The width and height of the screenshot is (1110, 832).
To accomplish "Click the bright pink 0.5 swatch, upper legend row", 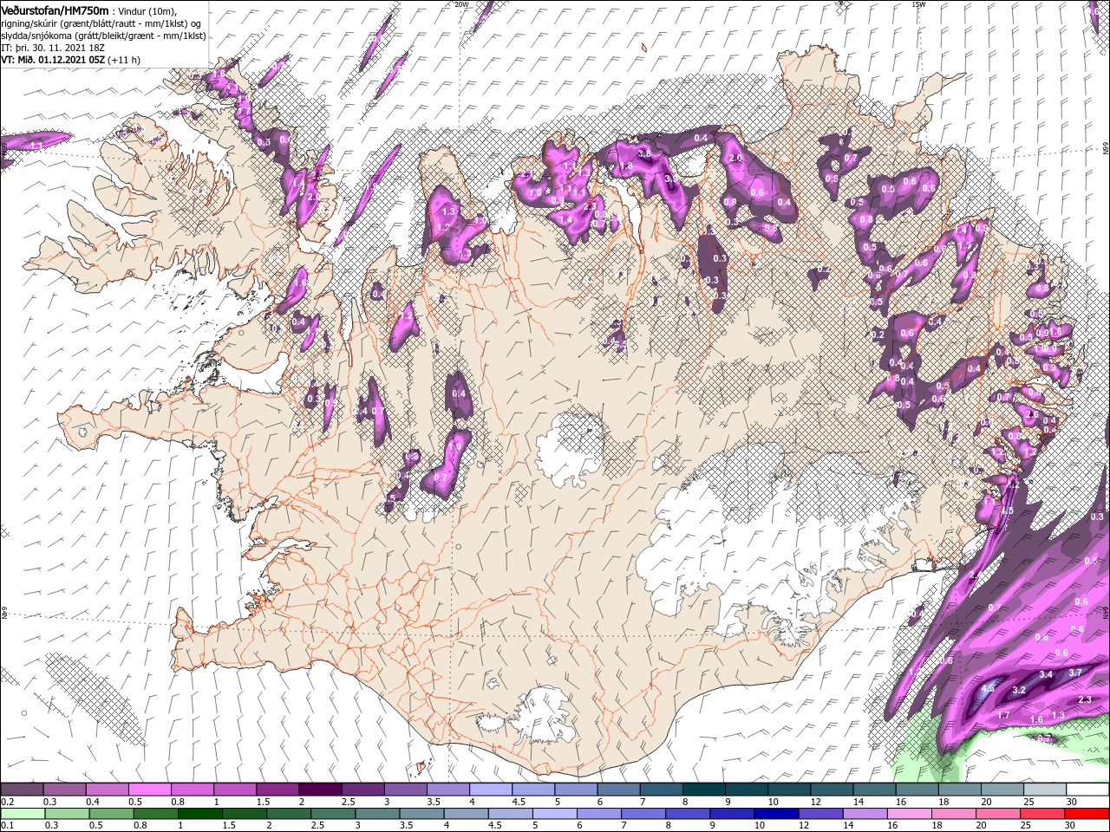I will 149,790.
